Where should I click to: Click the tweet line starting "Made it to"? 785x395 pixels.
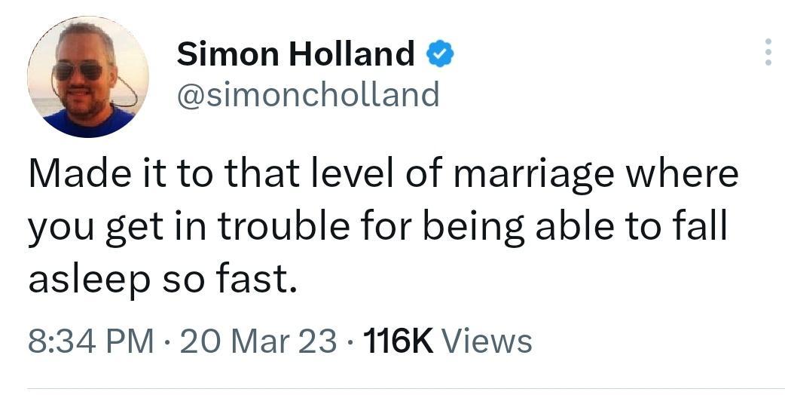[383, 174]
